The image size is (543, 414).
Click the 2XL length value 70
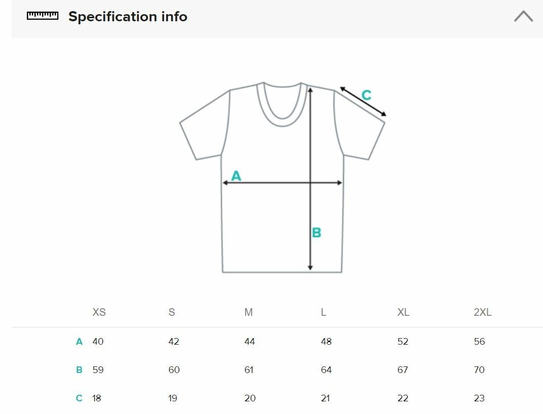coord(479,370)
